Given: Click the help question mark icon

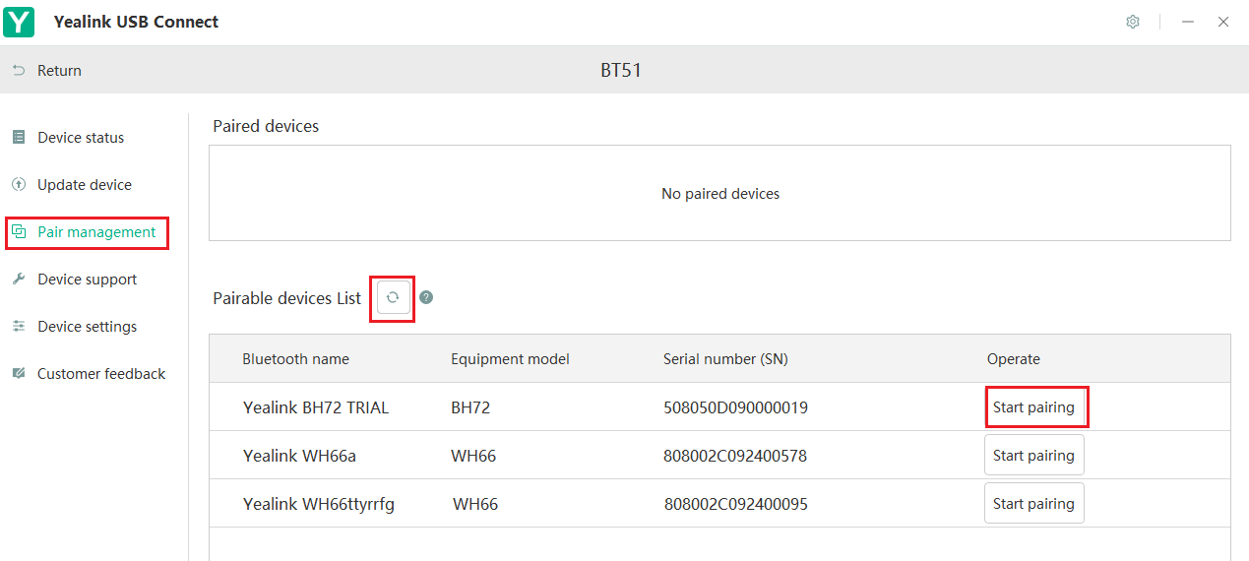Looking at the screenshot, I should 426,297.
